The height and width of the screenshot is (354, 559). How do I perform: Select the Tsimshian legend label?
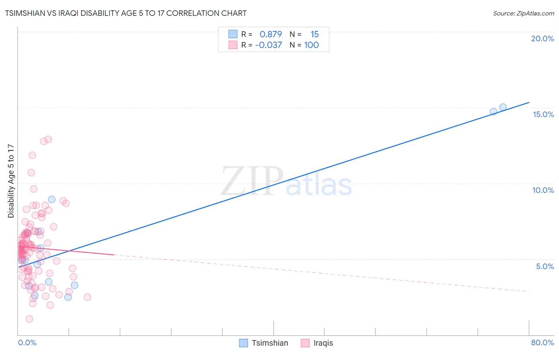click(x=270, y=343)
